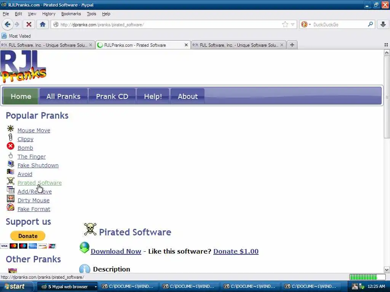Go to the Home navigation button

(x=21, y=96)
